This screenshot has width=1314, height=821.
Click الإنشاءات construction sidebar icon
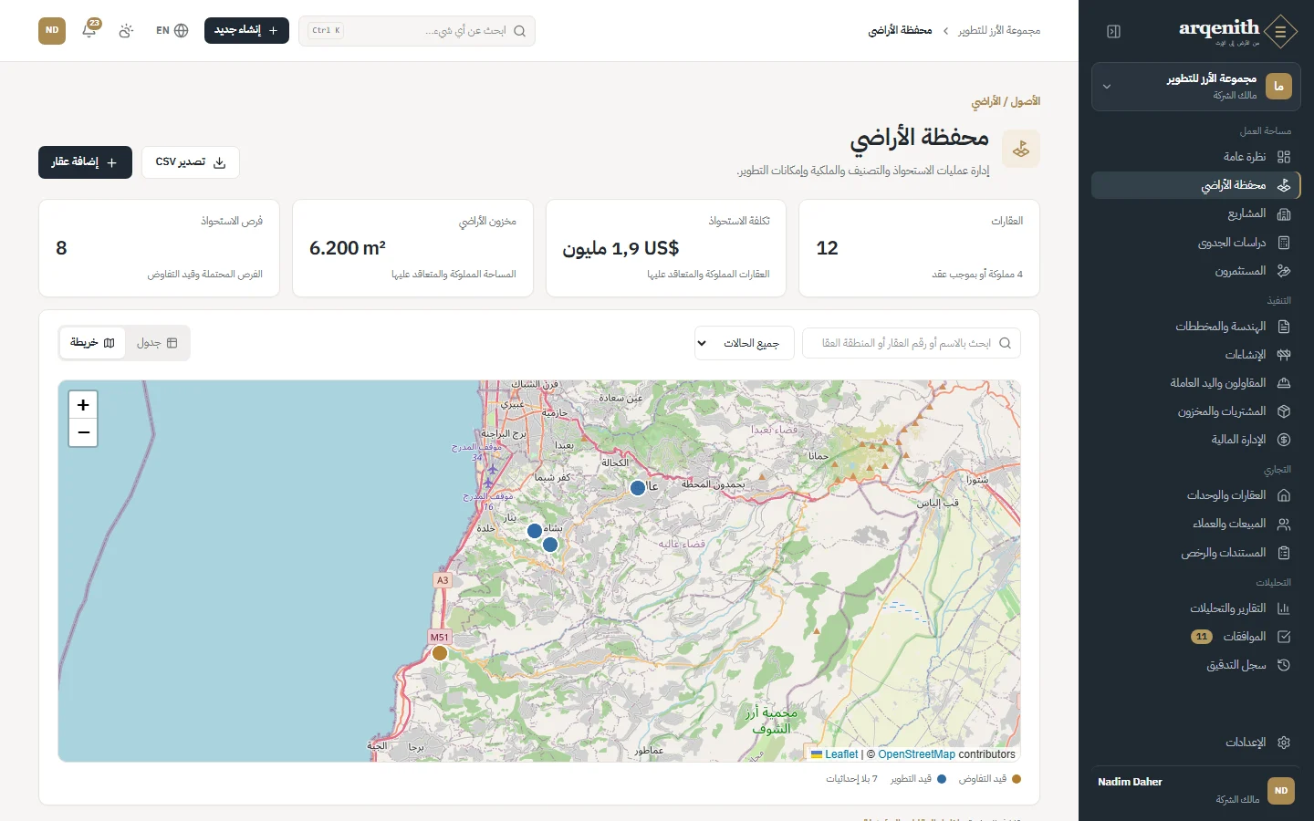coord(1284,355)
